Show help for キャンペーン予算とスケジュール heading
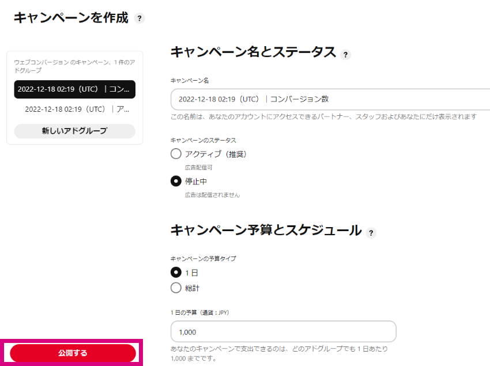This screenshot has height=366, width=490. [x=371, y=233]
